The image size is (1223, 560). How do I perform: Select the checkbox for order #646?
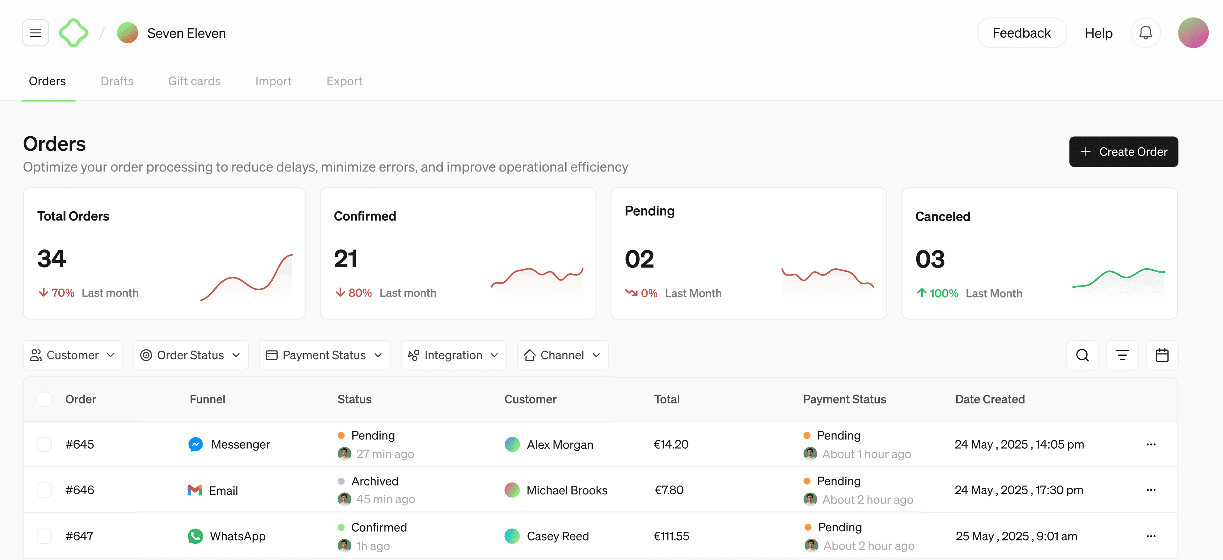point(44,490)
